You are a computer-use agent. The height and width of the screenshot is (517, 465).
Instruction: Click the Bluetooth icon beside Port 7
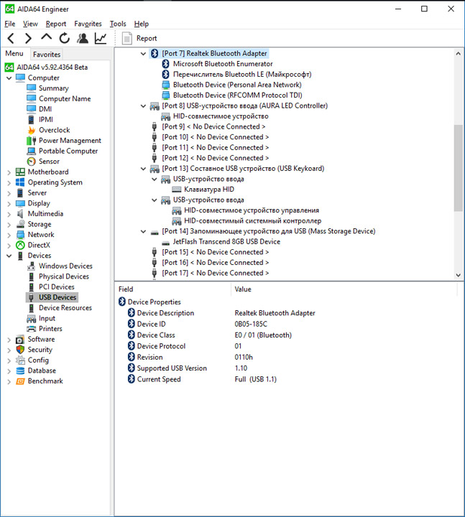(x=155, y=53)
